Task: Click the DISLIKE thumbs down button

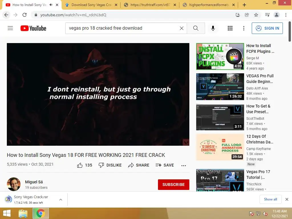Action: click(110, 165)
